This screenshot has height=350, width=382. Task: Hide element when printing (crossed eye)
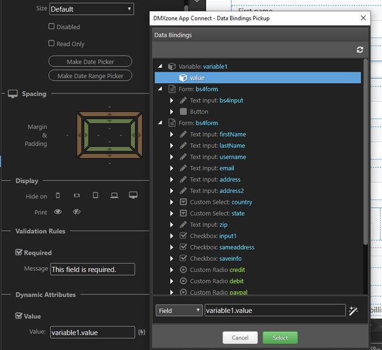pos(76,212)
